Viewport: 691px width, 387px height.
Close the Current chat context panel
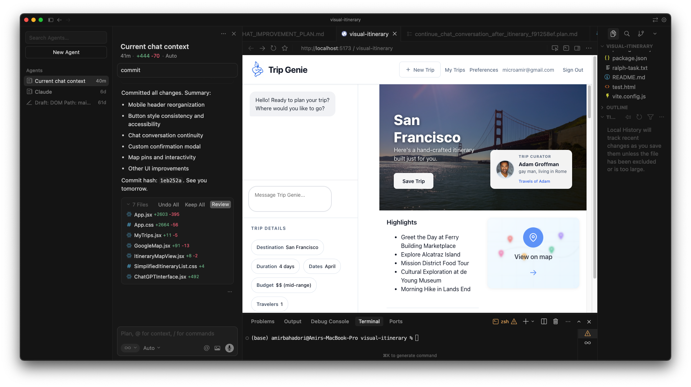pos(234,34)
